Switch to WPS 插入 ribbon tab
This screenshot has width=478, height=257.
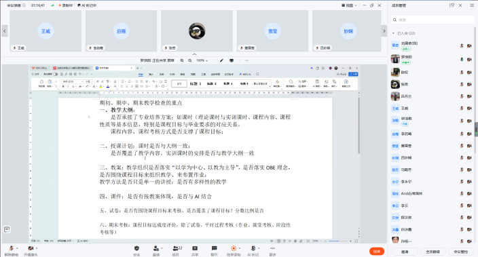click(x=151, y=74)
